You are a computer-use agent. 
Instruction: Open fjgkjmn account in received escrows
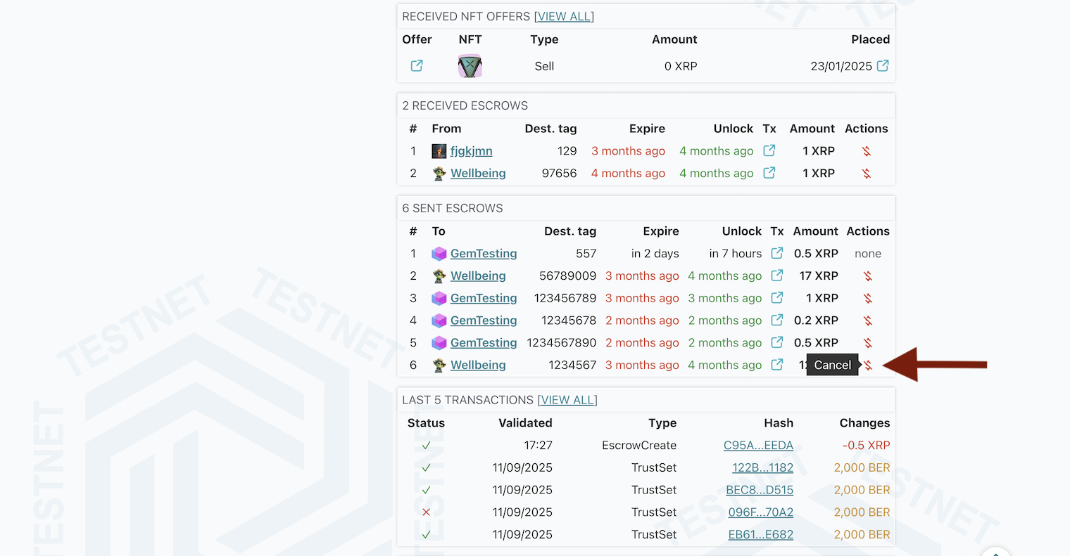pos(471,151)
